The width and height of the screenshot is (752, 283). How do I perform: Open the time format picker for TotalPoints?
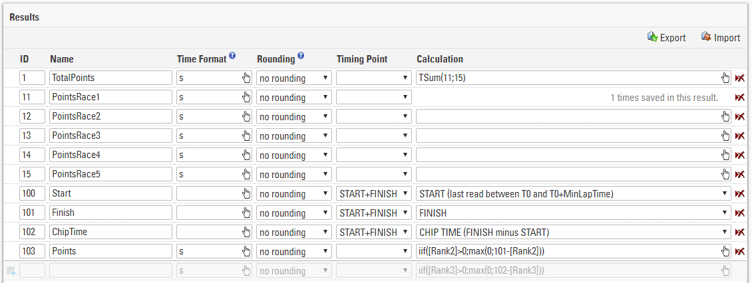click(x=246, y=78)
